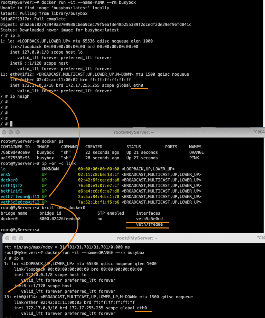Click the UNKNOWN state of lo interface

click(50, 169)
